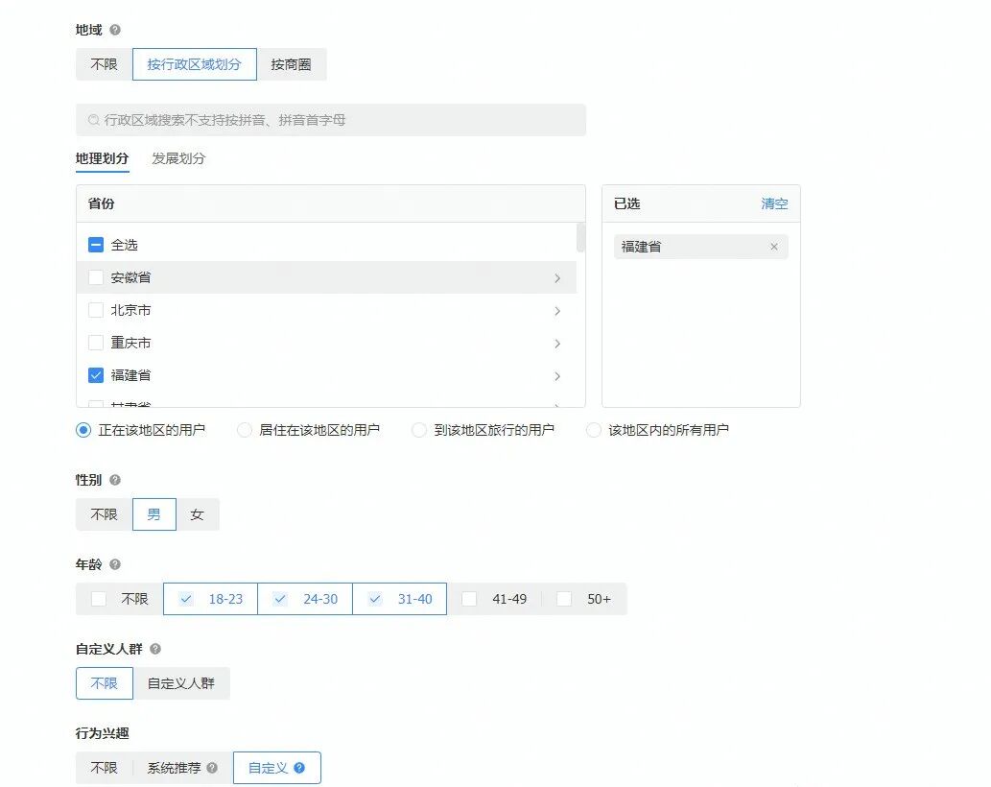
Task: Expand the 重庆市 row chevron
Action: click(x=557, y=343)
